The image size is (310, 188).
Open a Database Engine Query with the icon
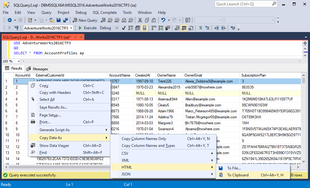pyautogui.click(x=103, y=20)
